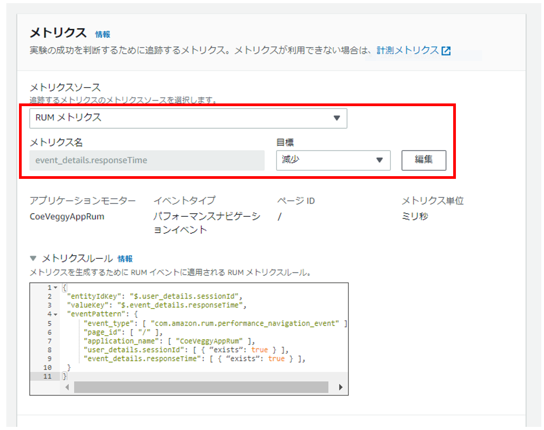Fold the eventPattern block at line 4
This screenshot has width=544, height=430.
[56, 314]
